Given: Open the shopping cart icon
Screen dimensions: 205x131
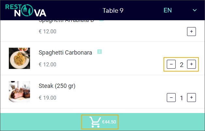Looking at the screenshot, I should coord(95,122).
